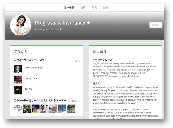Open the 動画 tab
This screenshot has width=173, height=128.
point(106,8)
